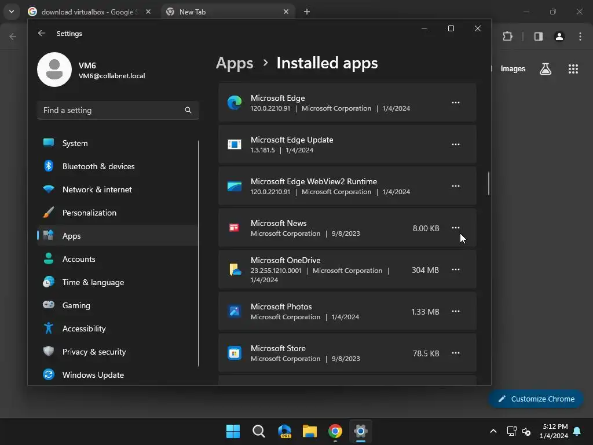Open the taskbar clock and date

coord(554,431)
